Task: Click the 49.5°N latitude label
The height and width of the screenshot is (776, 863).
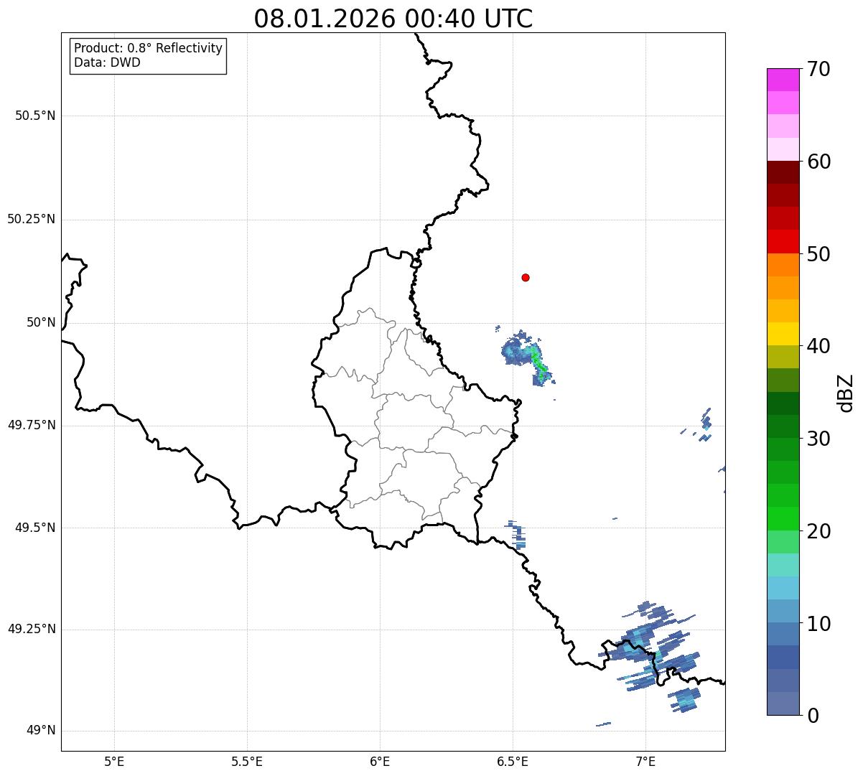Action: pos(35,528)
